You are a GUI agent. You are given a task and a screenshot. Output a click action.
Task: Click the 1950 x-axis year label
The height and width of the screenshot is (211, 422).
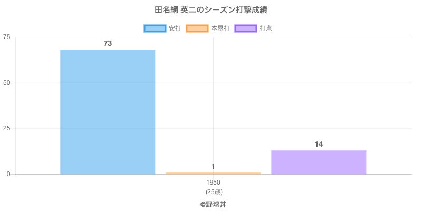[x=213, y=183]
